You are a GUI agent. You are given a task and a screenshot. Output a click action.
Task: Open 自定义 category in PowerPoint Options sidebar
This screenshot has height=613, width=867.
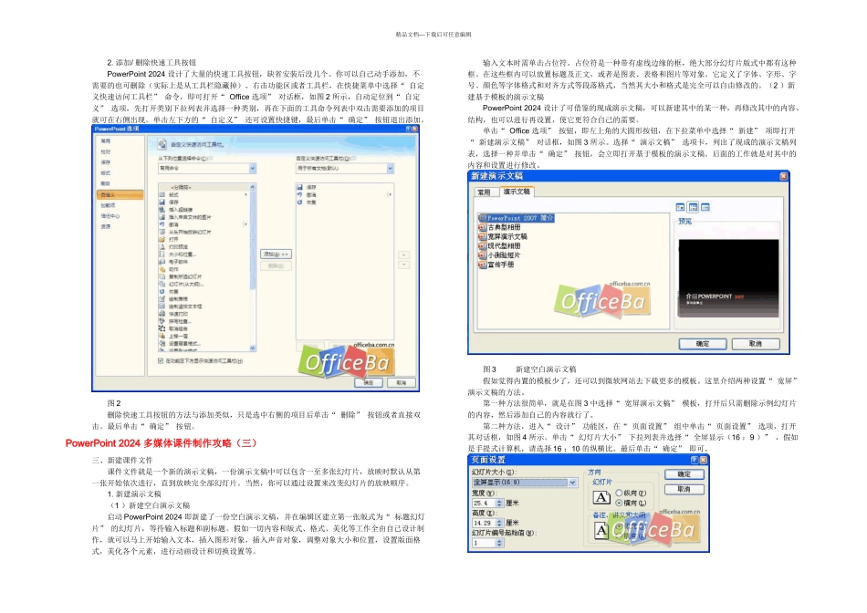point(120,194)
